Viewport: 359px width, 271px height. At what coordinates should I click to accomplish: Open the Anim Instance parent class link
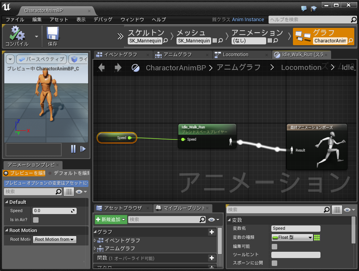248,20
